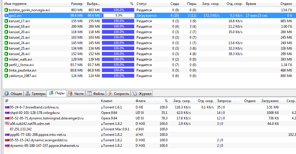
Task: Click seeding icon next to mister_walk.avi
Action: click(x=6, y=59)
